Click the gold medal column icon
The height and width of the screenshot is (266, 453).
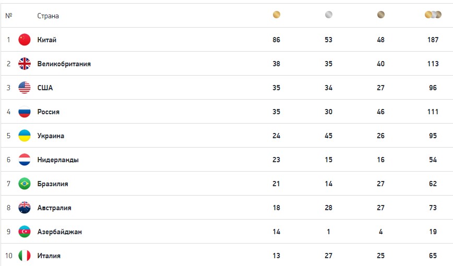coord(277,15)
